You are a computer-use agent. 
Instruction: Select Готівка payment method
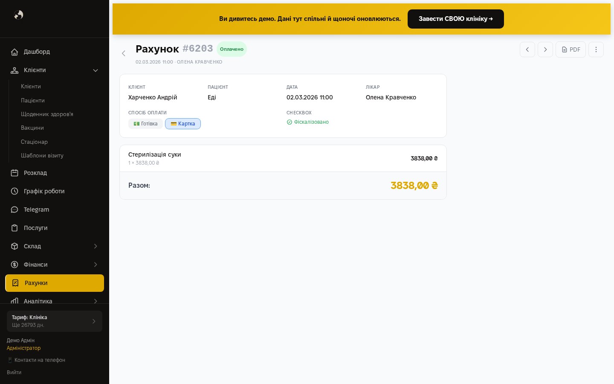coord(145,124)
